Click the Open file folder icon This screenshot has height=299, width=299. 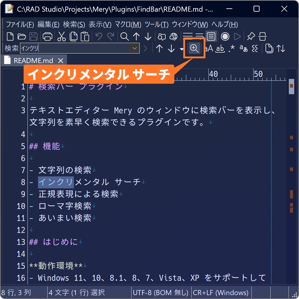(22, 36)
